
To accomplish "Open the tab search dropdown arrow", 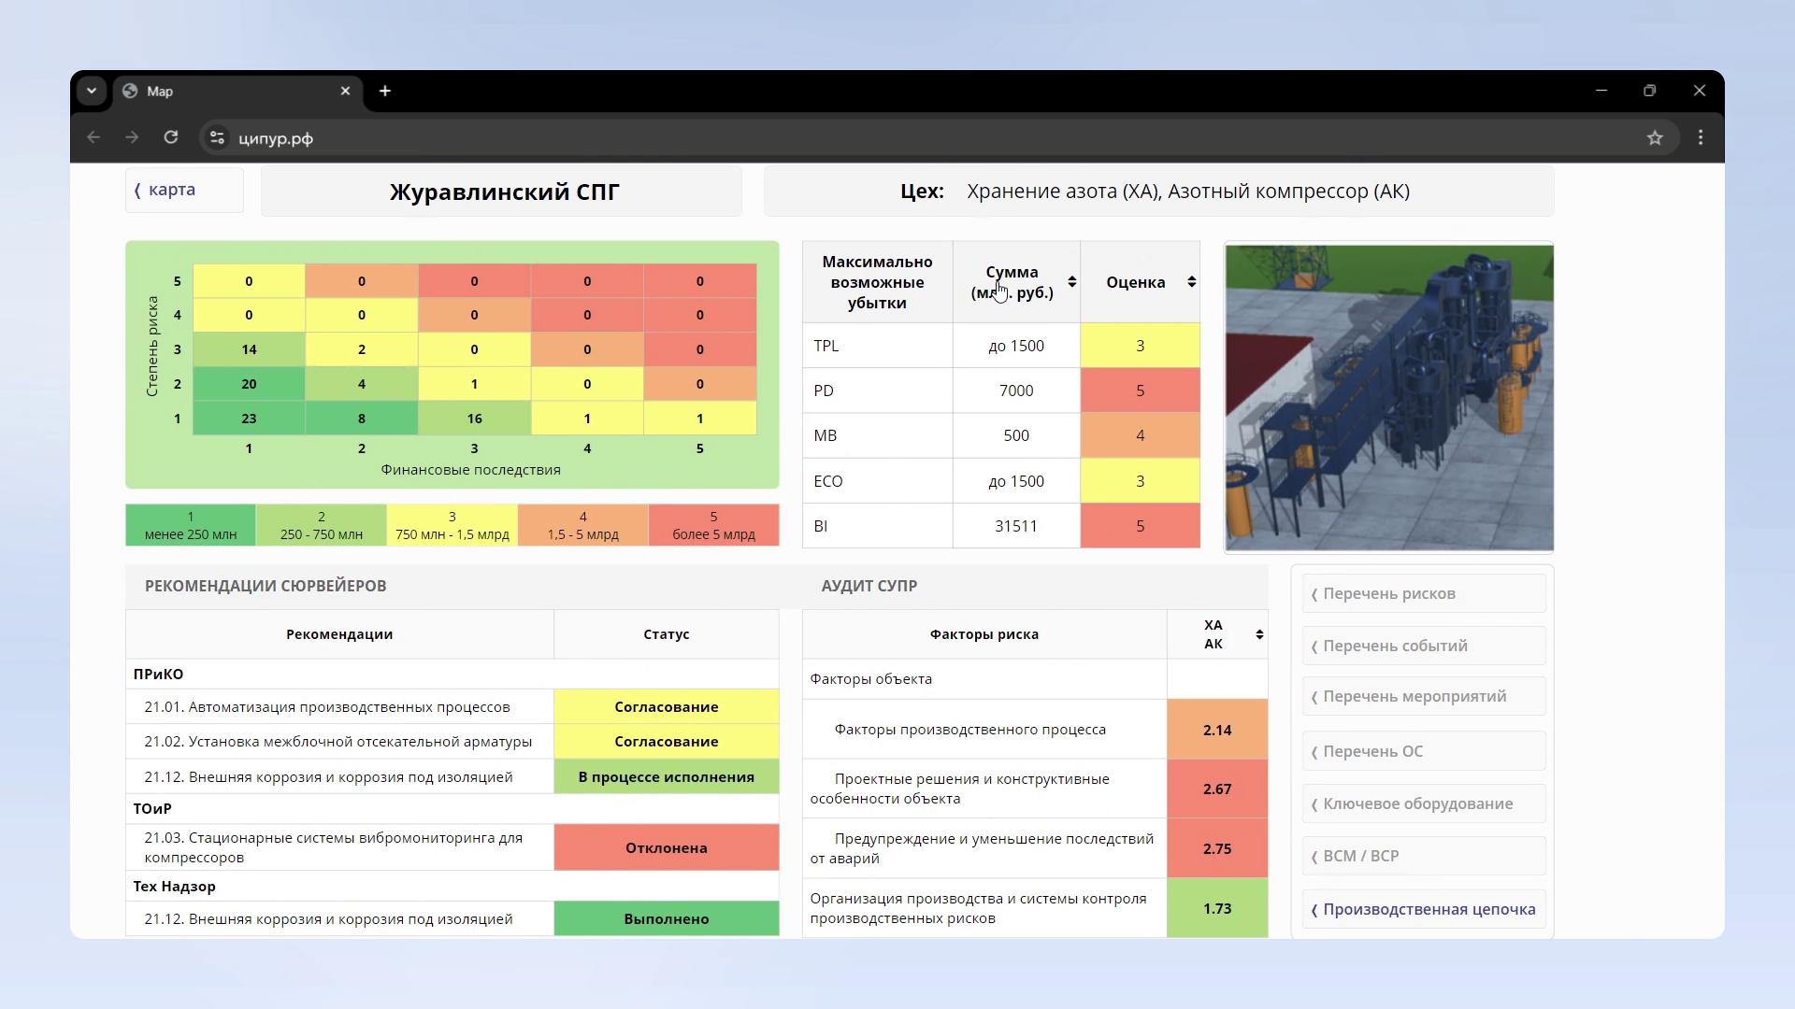I will [x=92, y=91].
